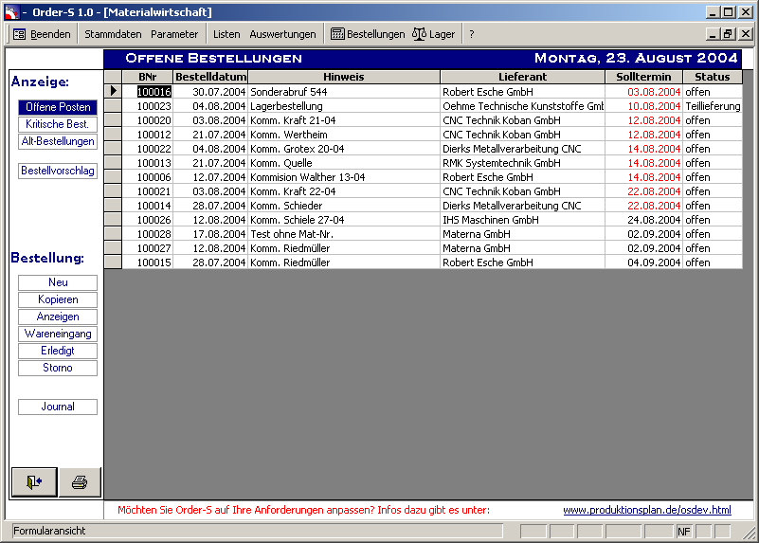Screen dimensions: 759x543
Task: Click the Order-S application icon in title bar
Action: tap(10, 12)
